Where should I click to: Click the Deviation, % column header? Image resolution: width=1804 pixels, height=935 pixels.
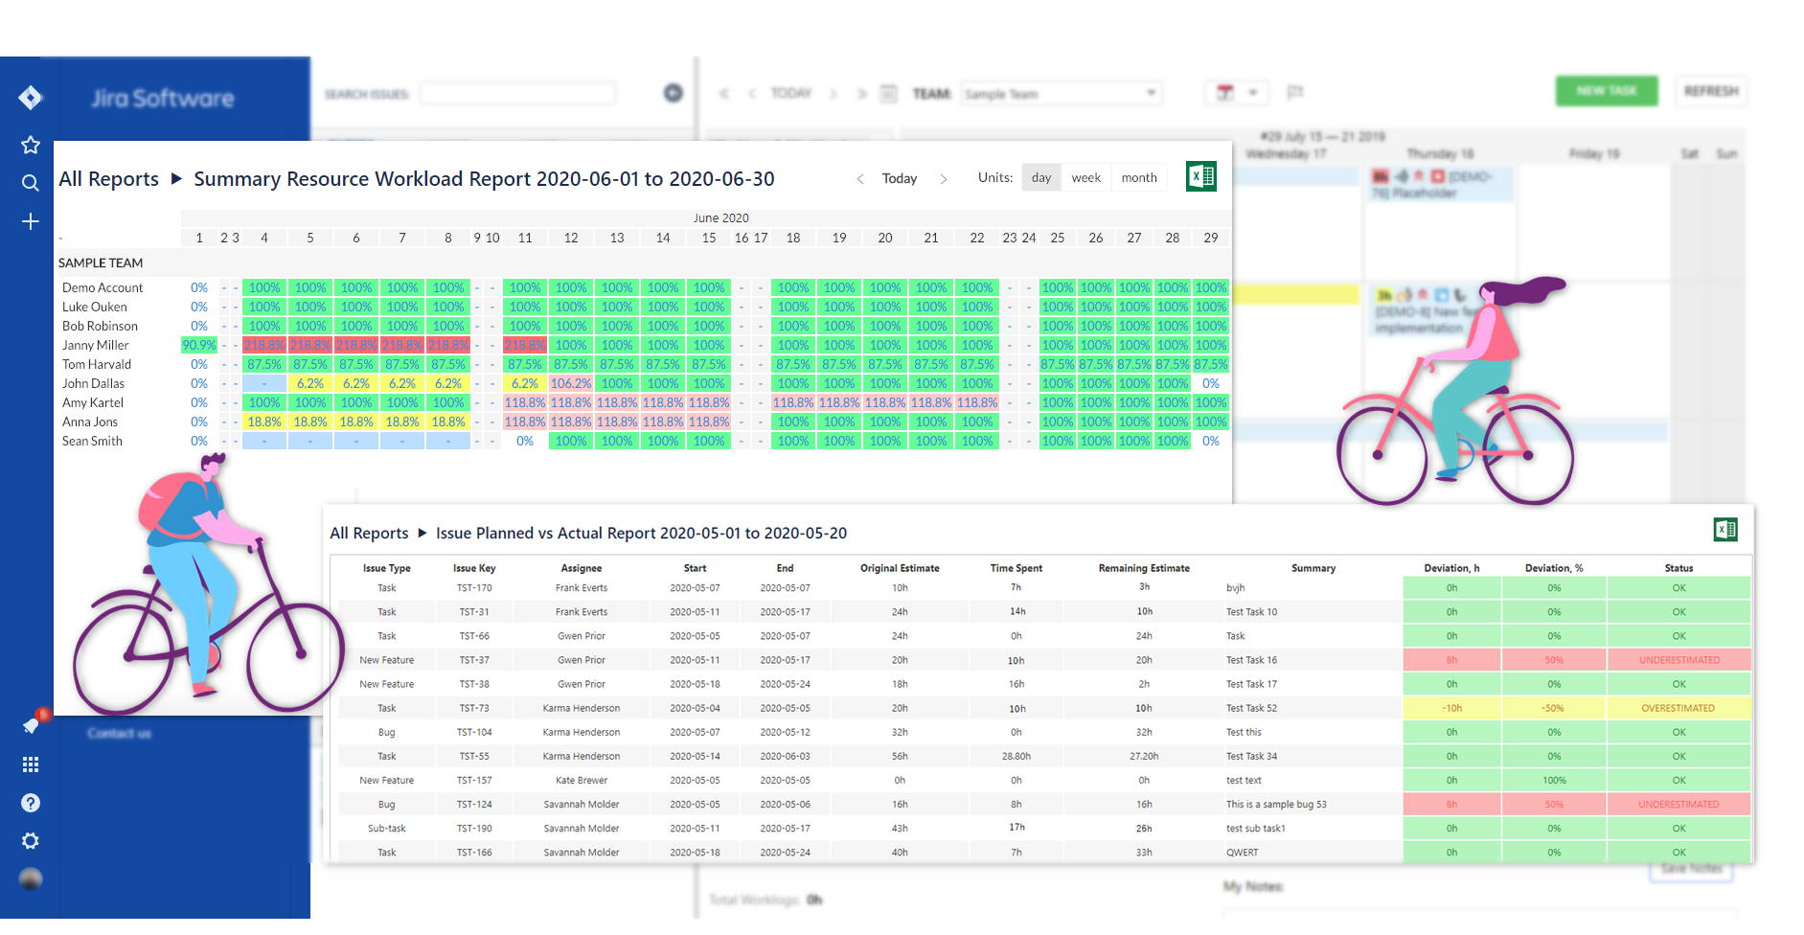1554,568
